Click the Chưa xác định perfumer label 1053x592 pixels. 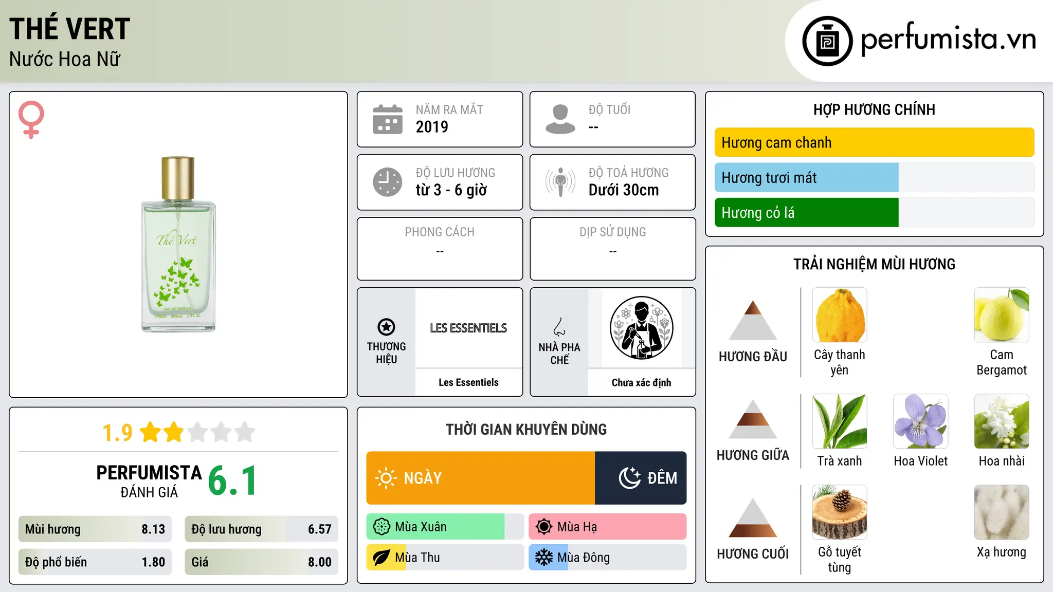click(x=641, y=382)
